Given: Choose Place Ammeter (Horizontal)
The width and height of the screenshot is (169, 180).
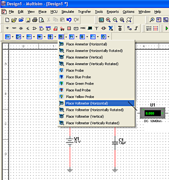Looking at the screenshot, I should [97, 44].
